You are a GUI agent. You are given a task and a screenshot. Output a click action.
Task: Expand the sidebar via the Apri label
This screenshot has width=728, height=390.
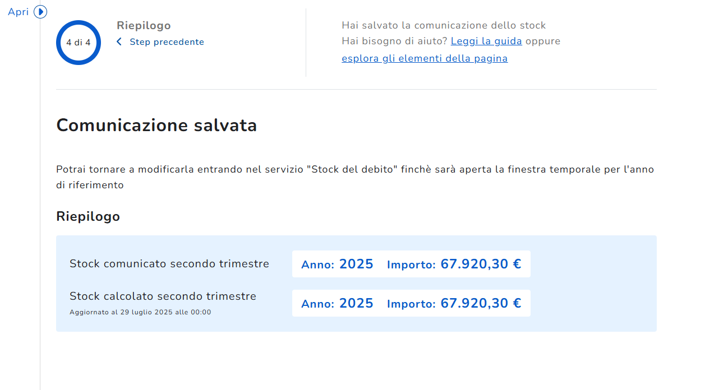pos(19,12)
